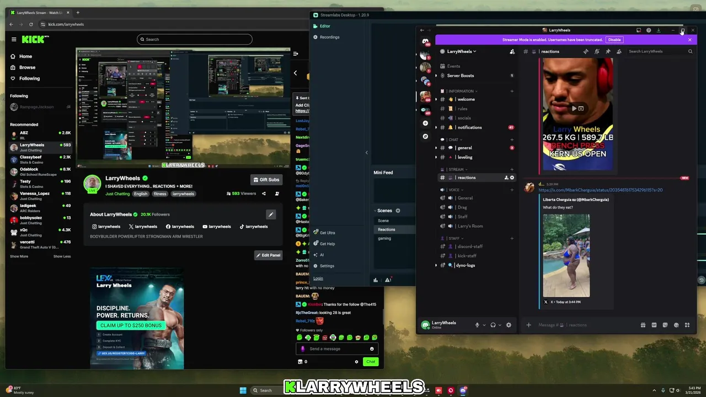Viewport: 706px width, 397px height.
Task: Open microphone input options dropdown arrow
Action: pos(484,325)
